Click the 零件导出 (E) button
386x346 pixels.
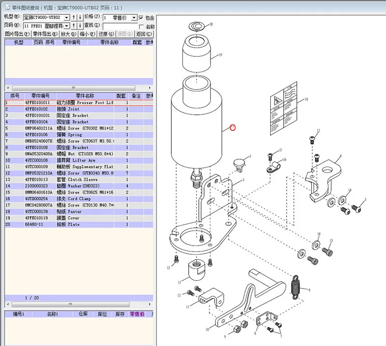(x=45, y=34)
